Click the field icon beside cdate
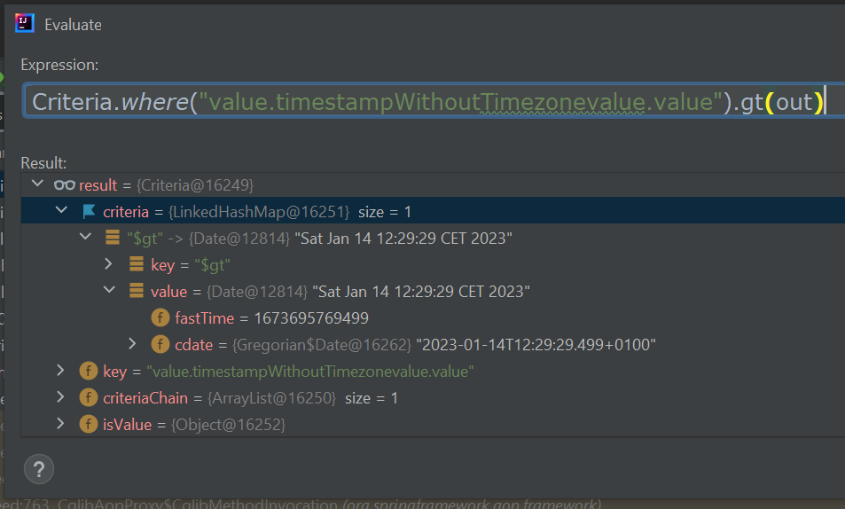Viewport: 845px width, 509px height. click(x=160, y=344)
